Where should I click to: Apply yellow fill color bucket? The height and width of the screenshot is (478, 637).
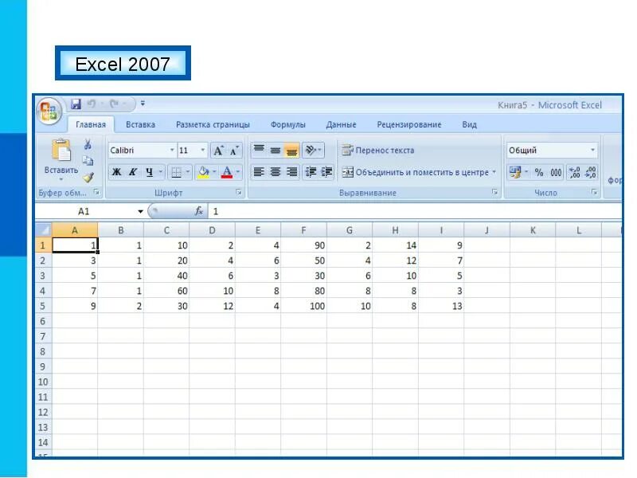point(203,172)
